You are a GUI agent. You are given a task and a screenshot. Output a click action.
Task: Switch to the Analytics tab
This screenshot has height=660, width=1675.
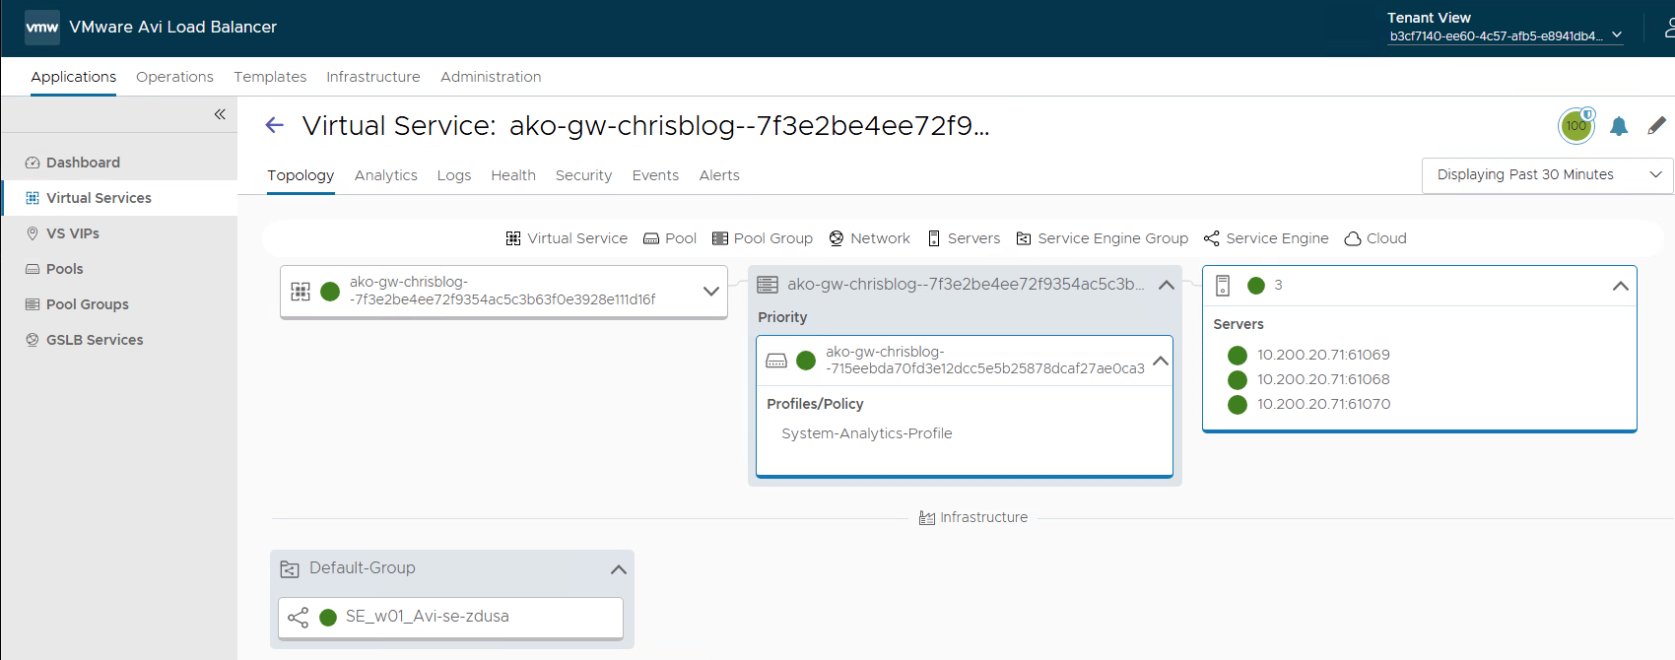pyautogui.click(x=385, y=175)
